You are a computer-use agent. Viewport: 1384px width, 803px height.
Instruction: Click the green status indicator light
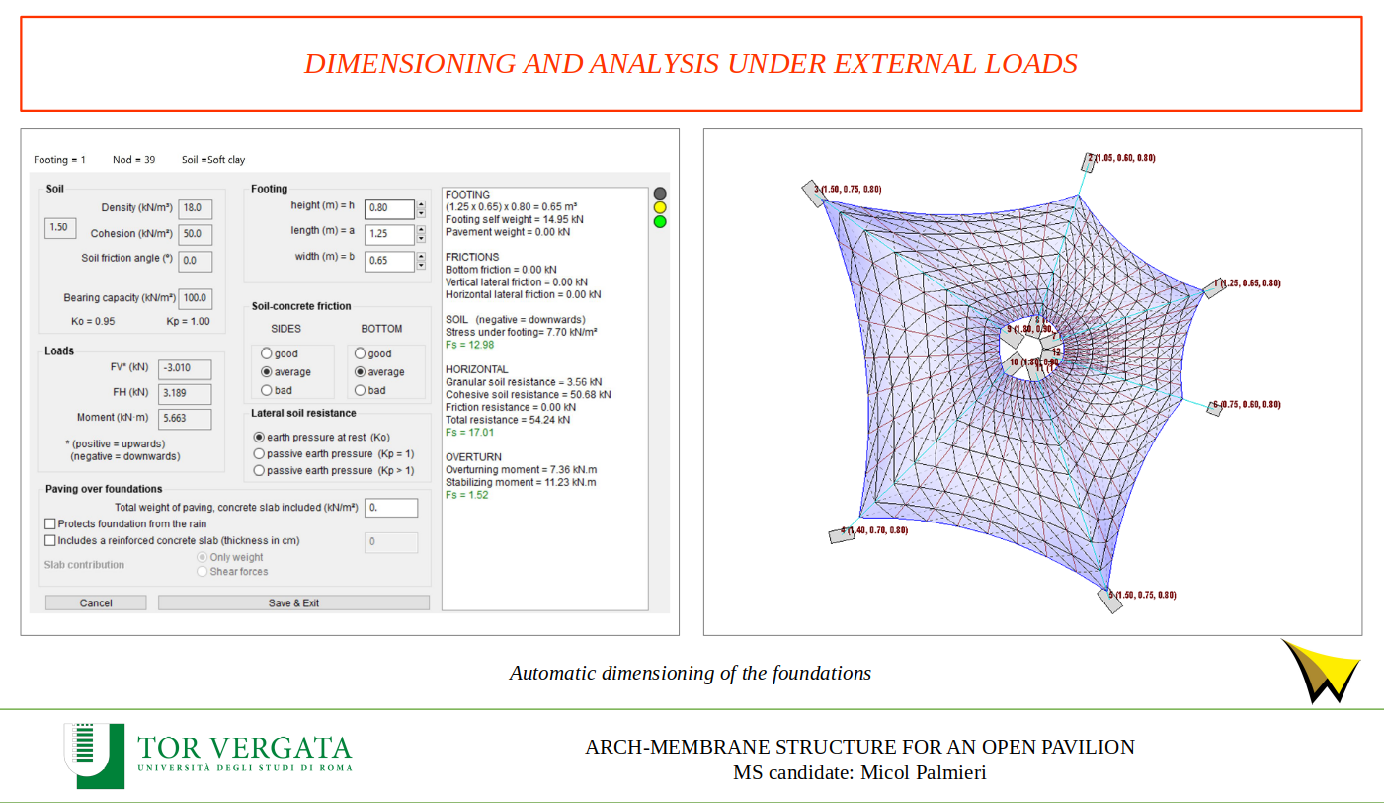[660, 221]
